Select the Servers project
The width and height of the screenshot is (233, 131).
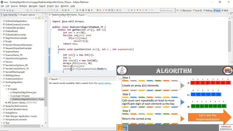9,62
